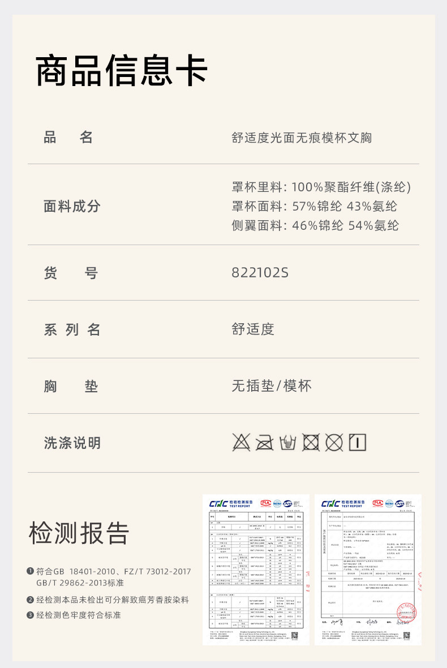Click the red round stamp on right report
Image resolution: width=447 pixels, height=668 pixels.
(406, 613)
